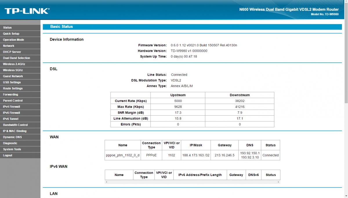Select DHCP Server in the sidebar

tap(20, 52)
